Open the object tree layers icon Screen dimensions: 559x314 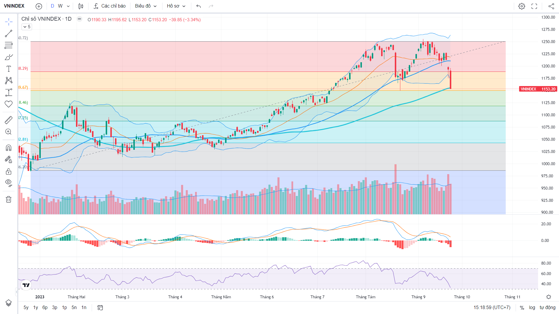tap(9, 303)
